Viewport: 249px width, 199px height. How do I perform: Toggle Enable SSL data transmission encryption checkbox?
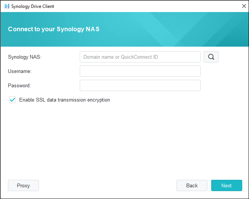click(x=12, y=100)
